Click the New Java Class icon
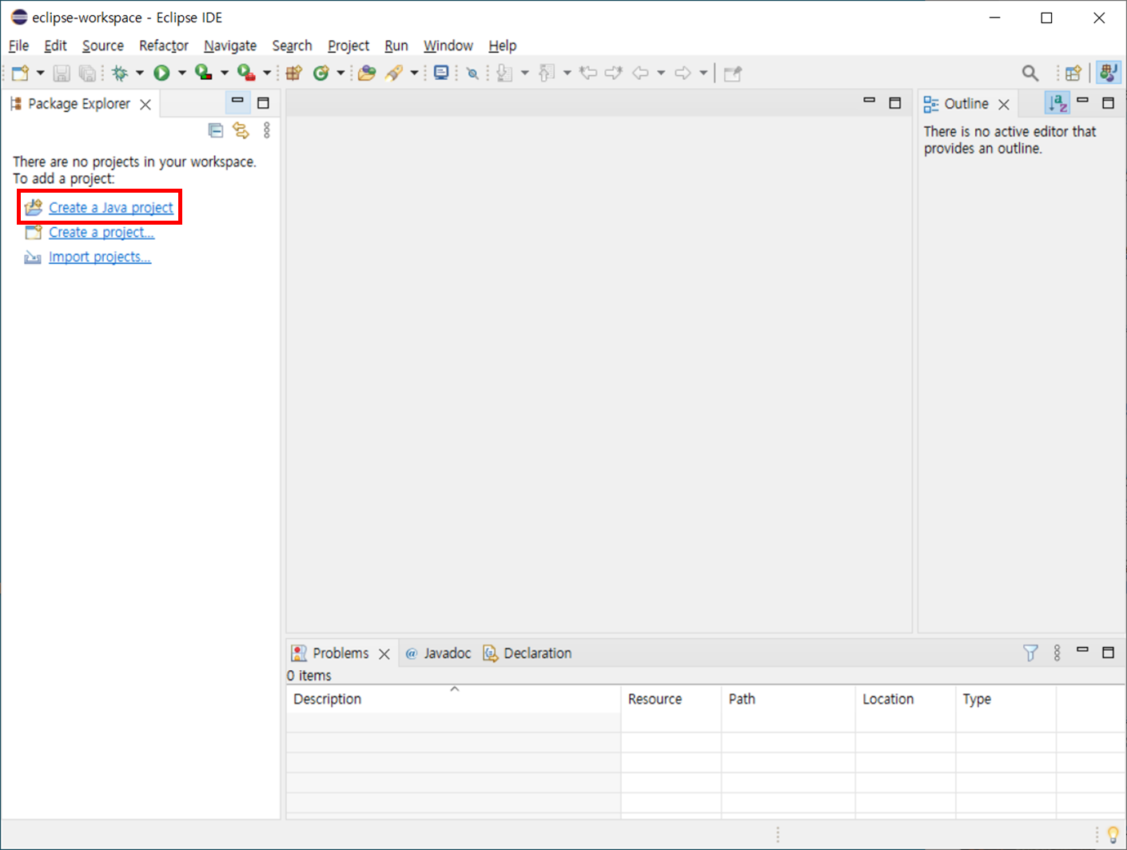 tap(321, 74)
